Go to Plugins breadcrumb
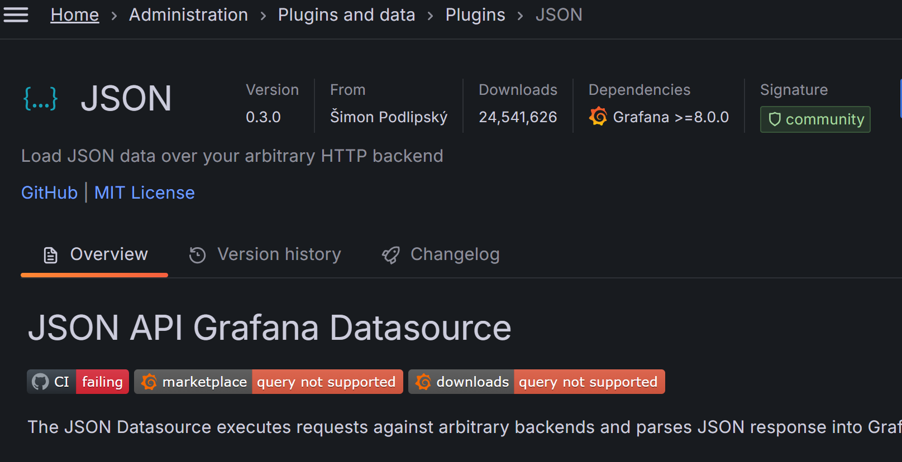902x462 pixels. (475, 15)
